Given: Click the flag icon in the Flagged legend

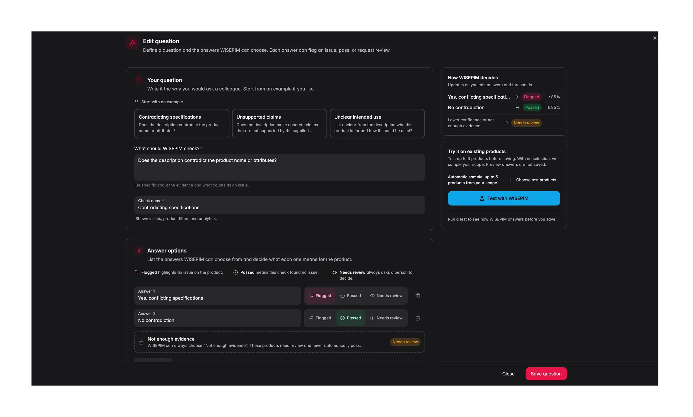Looking at the screenshot, I should (137, 272).
